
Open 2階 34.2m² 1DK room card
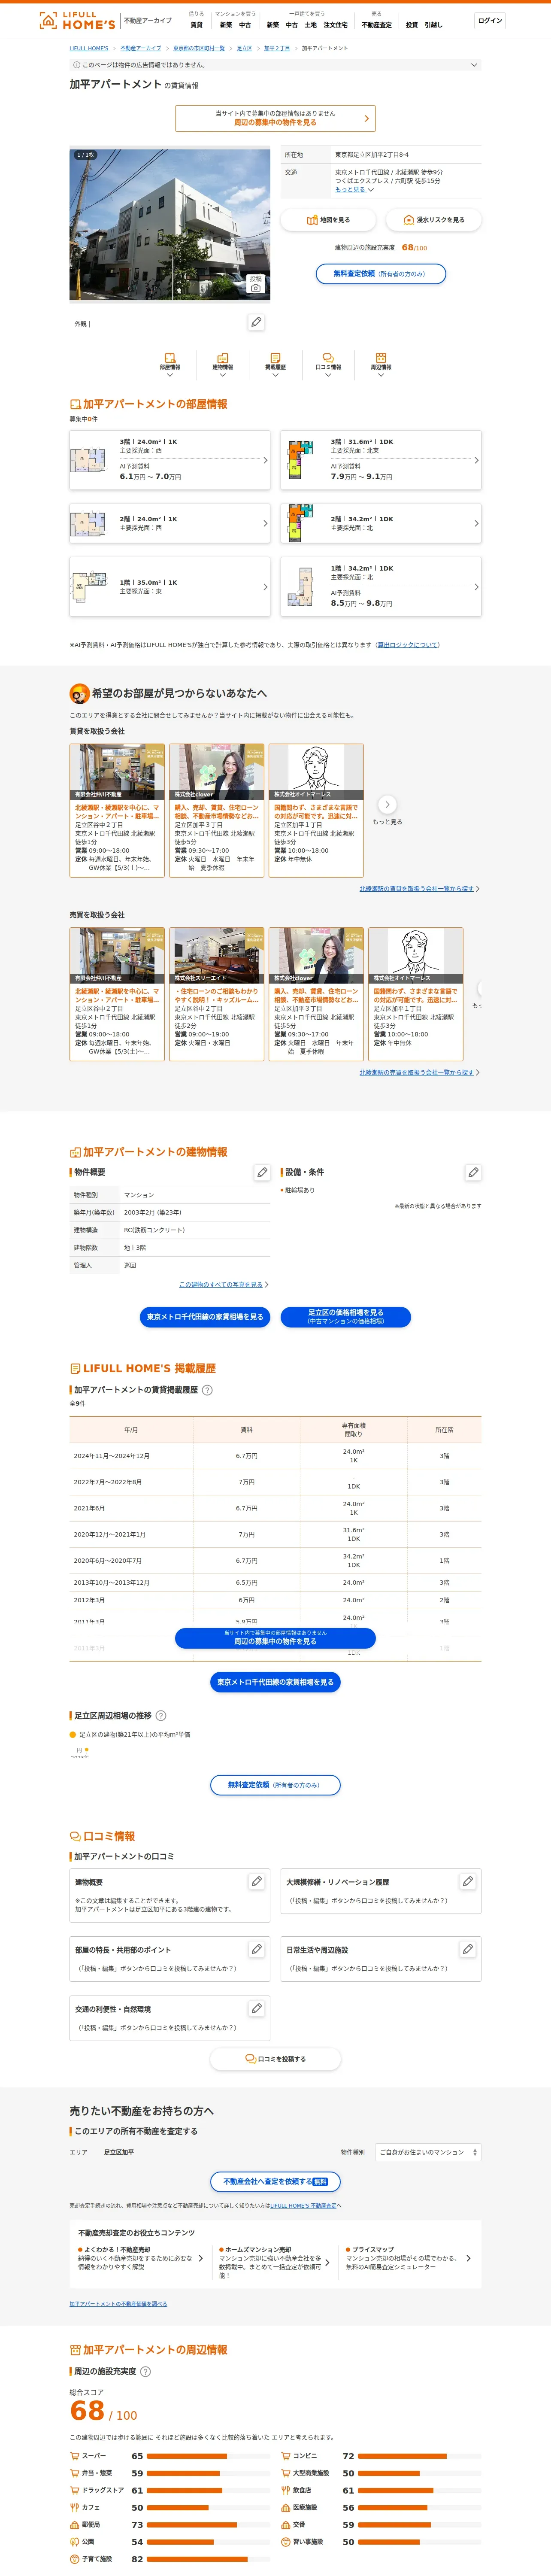(x=381, y=523)
